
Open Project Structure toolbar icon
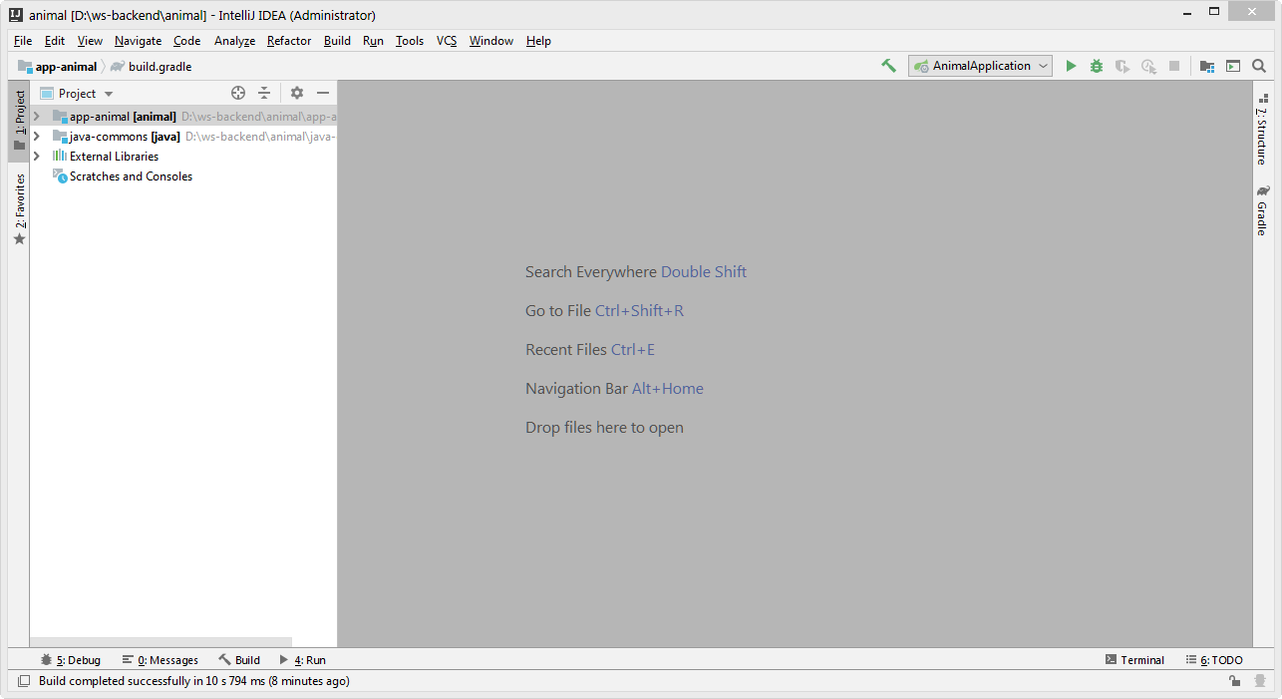tap(1207, 66)
